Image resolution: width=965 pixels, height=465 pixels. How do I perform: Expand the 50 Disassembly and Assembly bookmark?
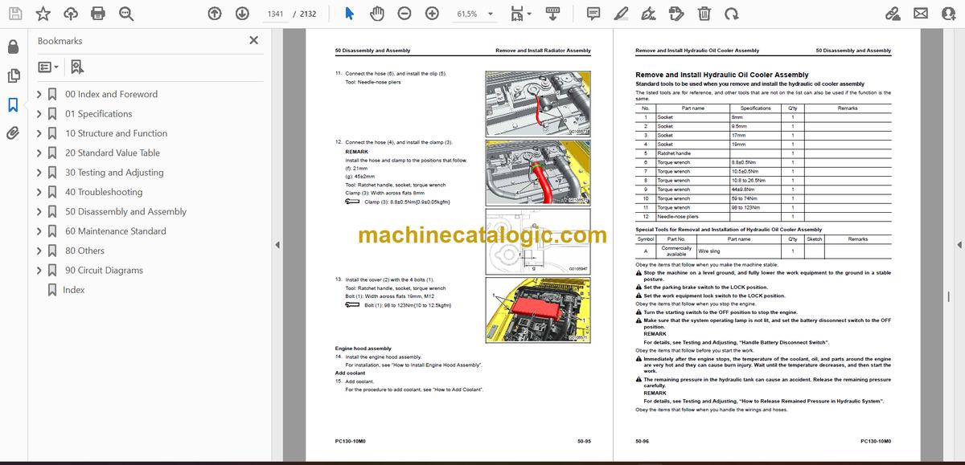pyautogui.click(x=40, y=212)
